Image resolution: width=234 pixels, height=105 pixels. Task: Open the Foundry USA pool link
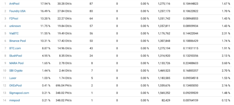click(x=17, y=11)
